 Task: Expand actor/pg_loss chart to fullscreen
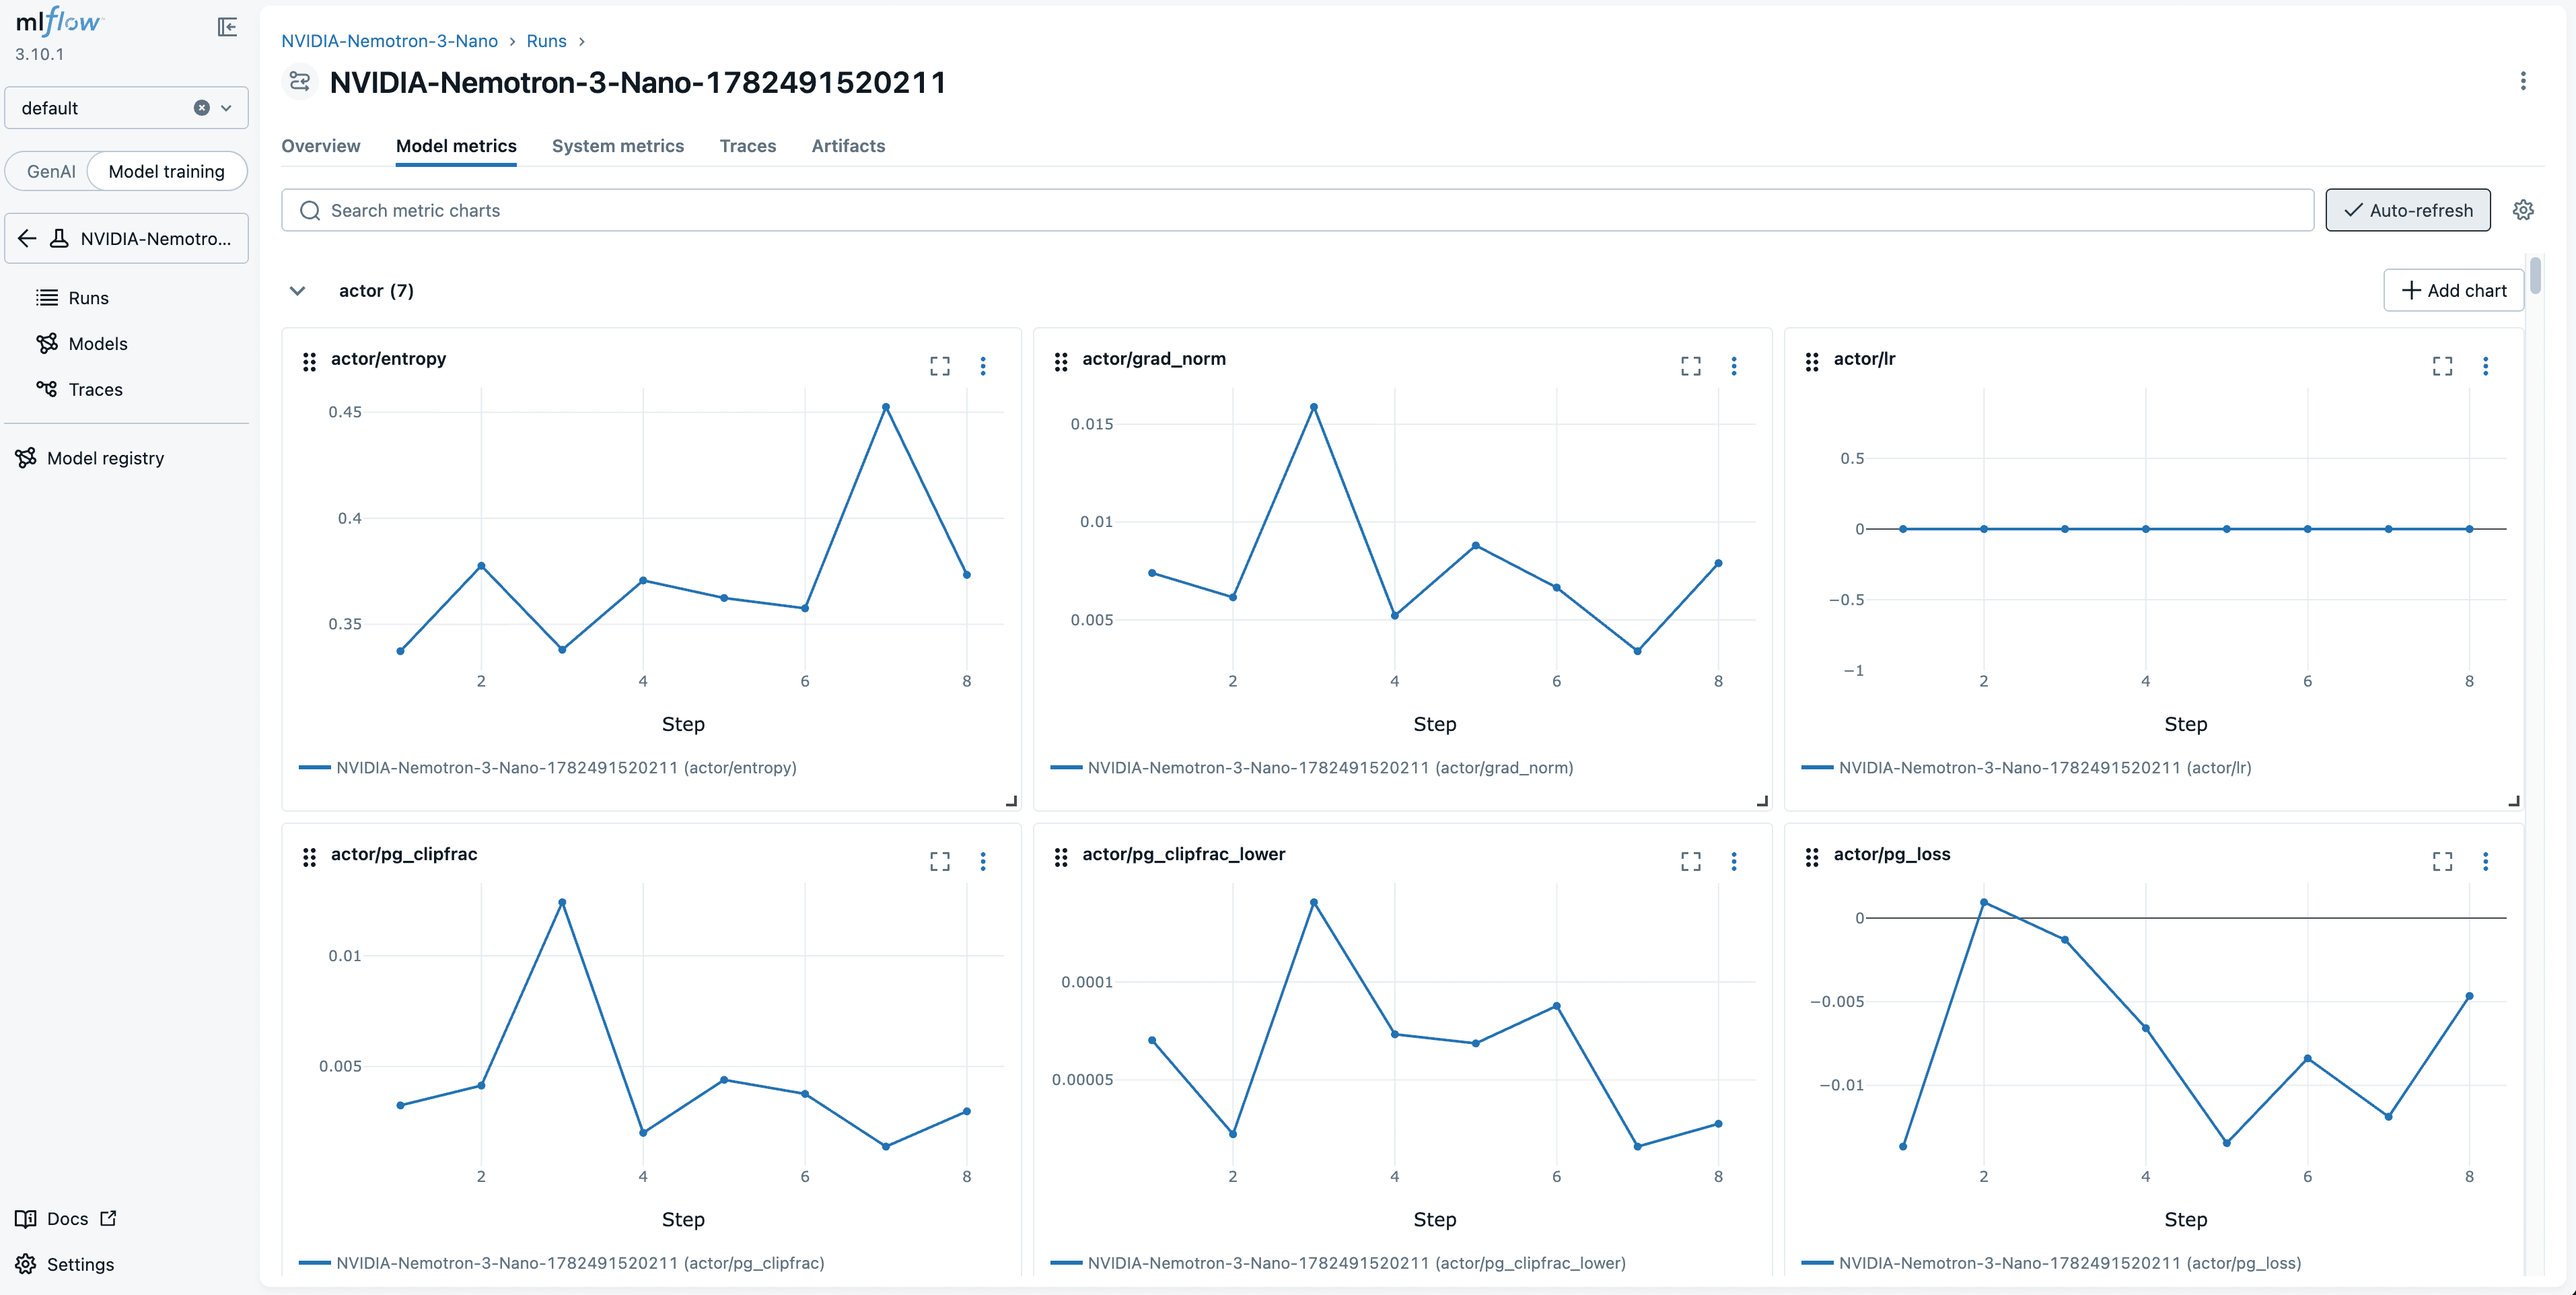click(x=2442, y=861)
